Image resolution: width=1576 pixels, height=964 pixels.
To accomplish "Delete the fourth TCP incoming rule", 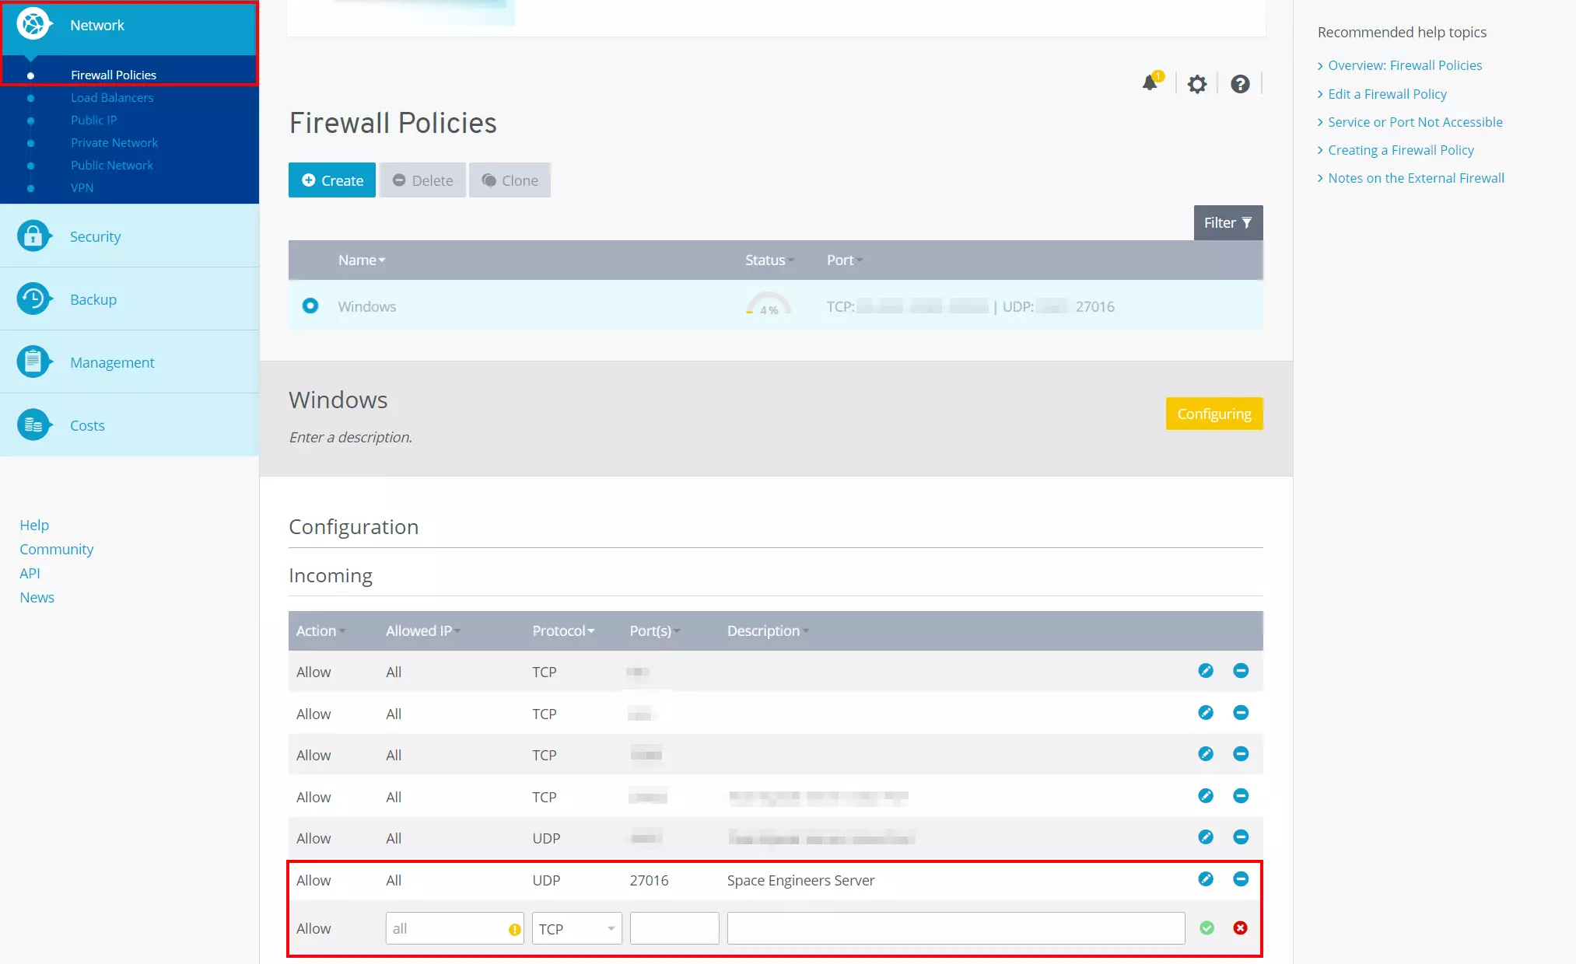I will 1241,795.
